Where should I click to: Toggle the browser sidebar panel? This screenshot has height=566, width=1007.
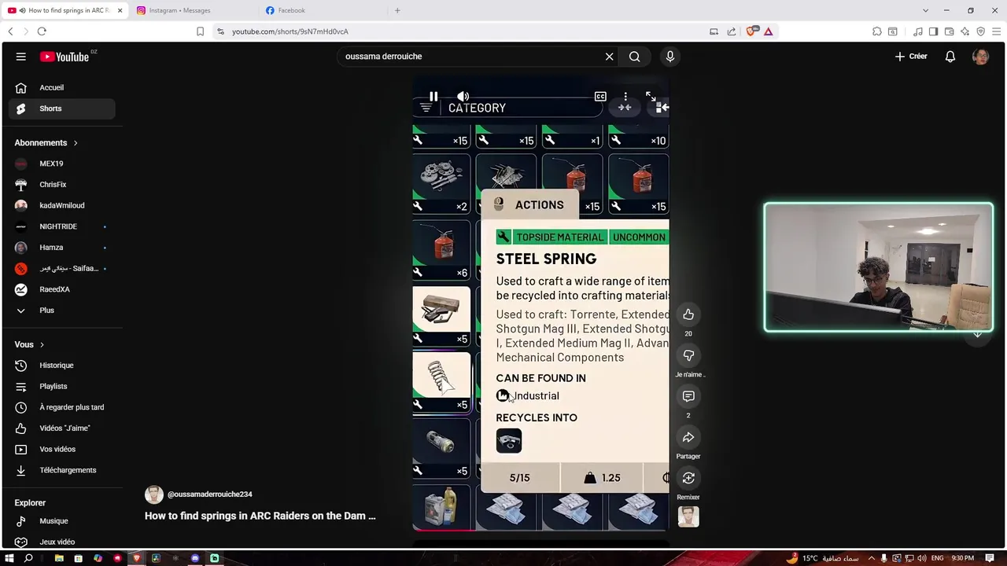(x=933, y=31)
